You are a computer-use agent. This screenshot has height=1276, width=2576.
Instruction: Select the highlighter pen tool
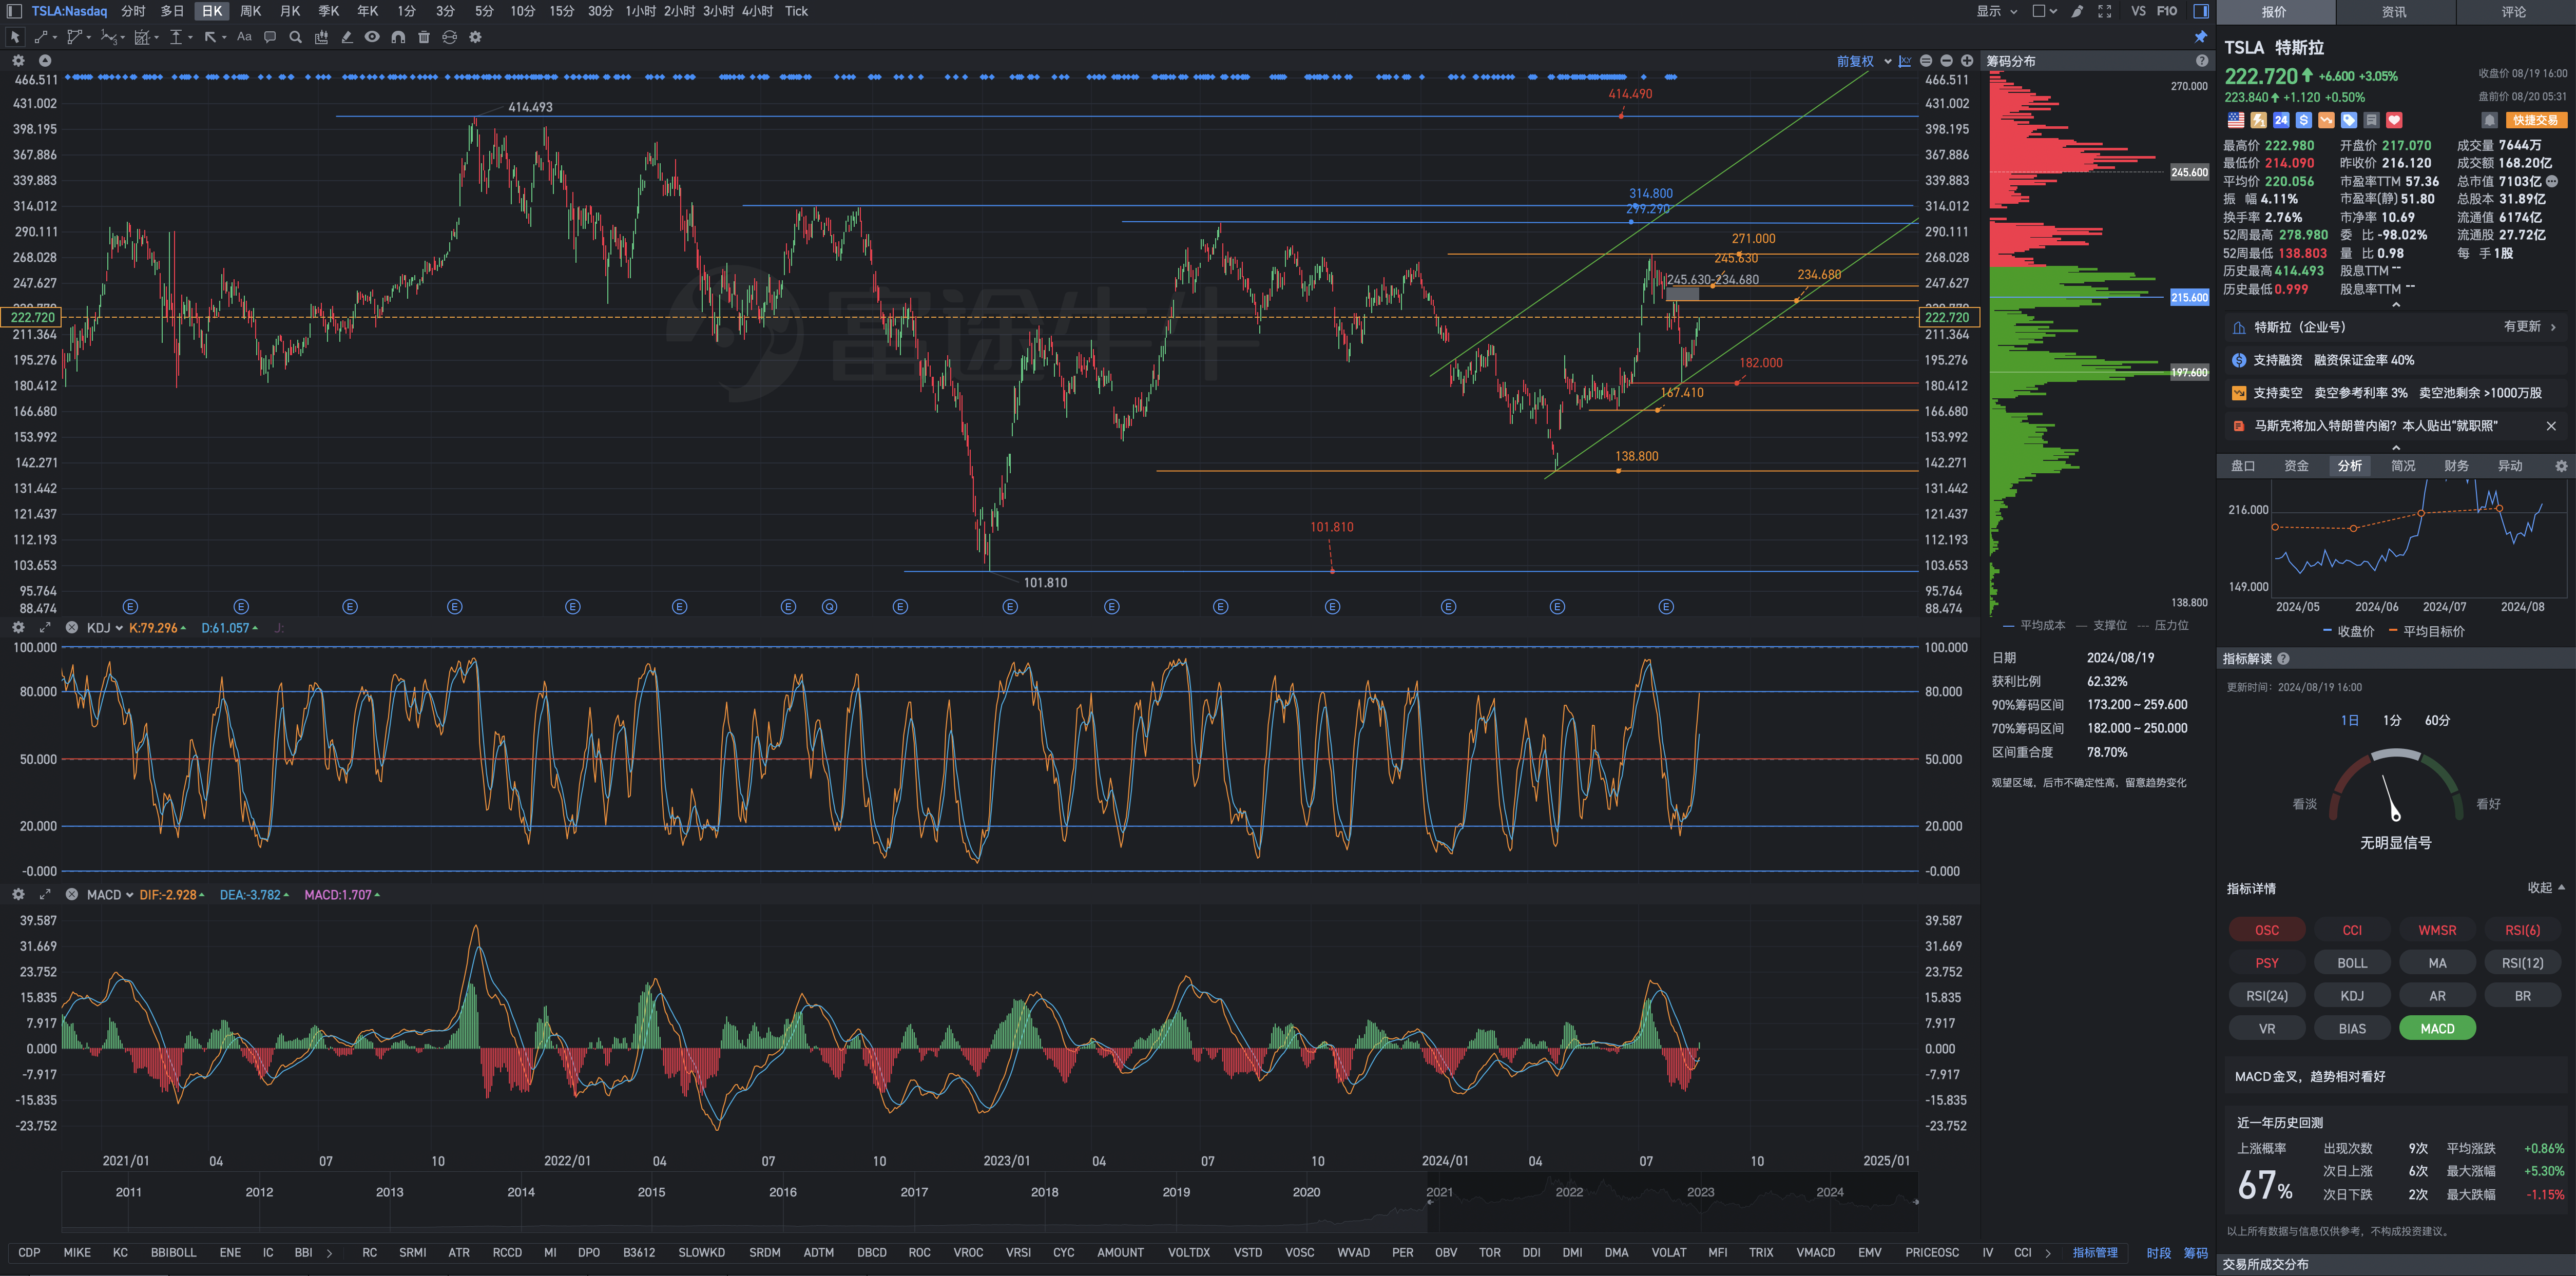tap(347, 37)
